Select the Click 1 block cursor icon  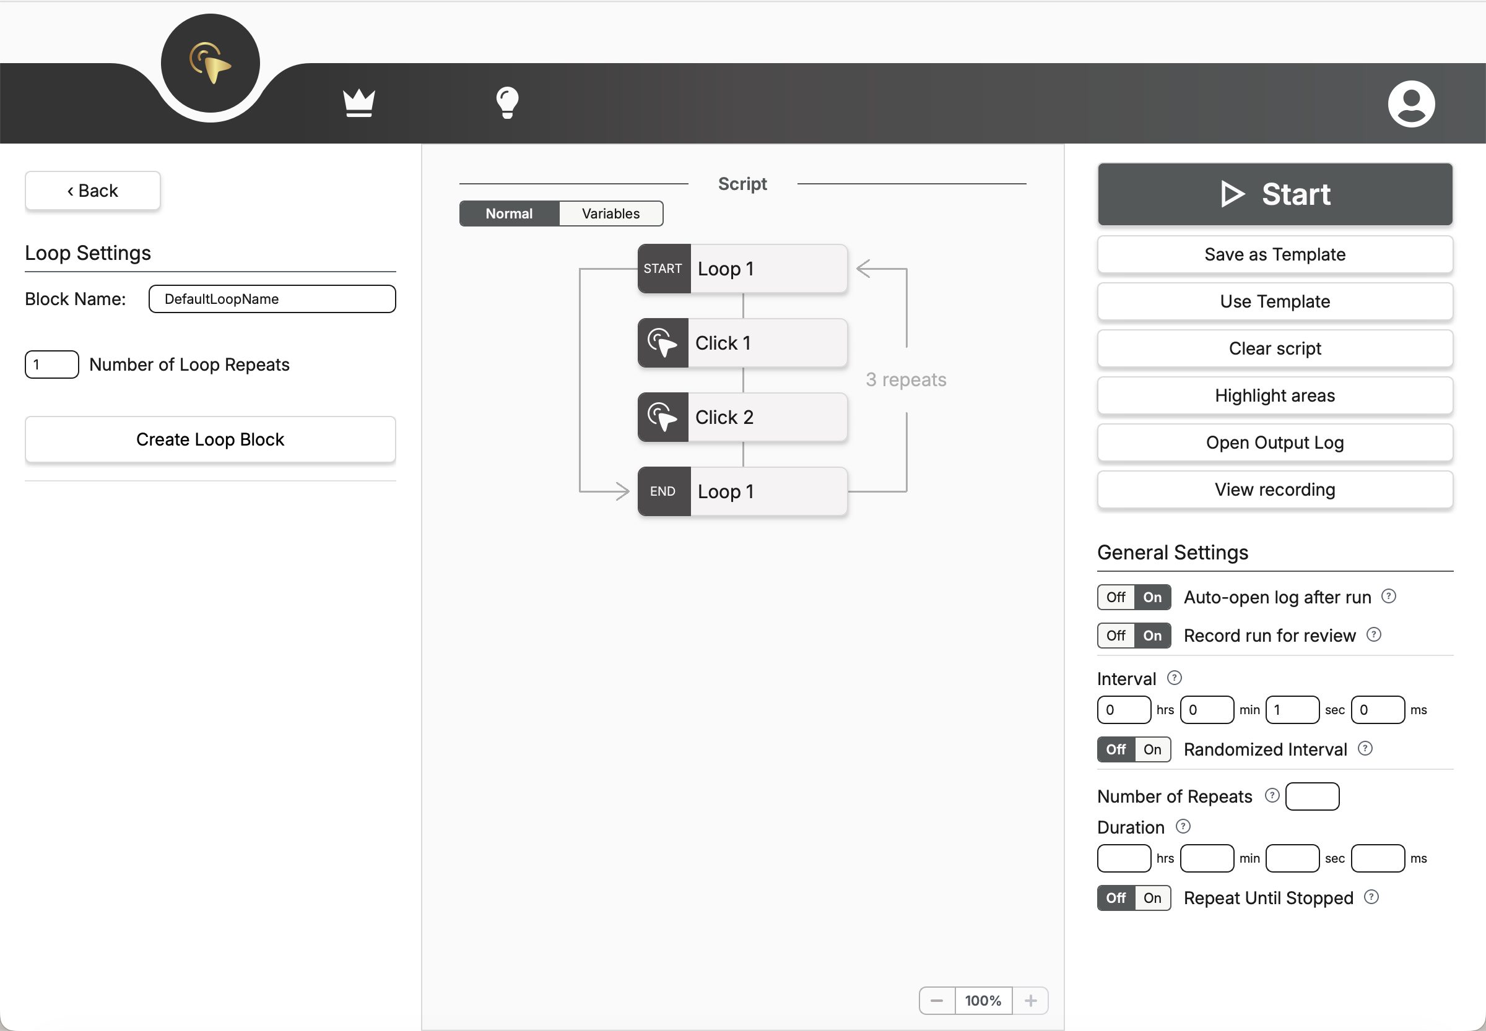(x=663, y=343)
